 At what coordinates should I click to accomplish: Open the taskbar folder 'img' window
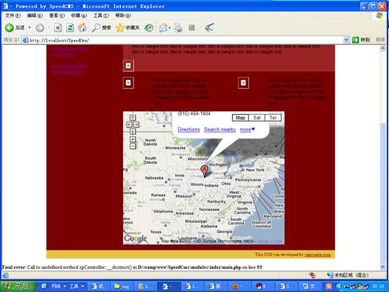click(122, 286)
